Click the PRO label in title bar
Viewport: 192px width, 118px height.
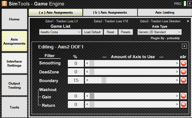click(x=178, y=4)
